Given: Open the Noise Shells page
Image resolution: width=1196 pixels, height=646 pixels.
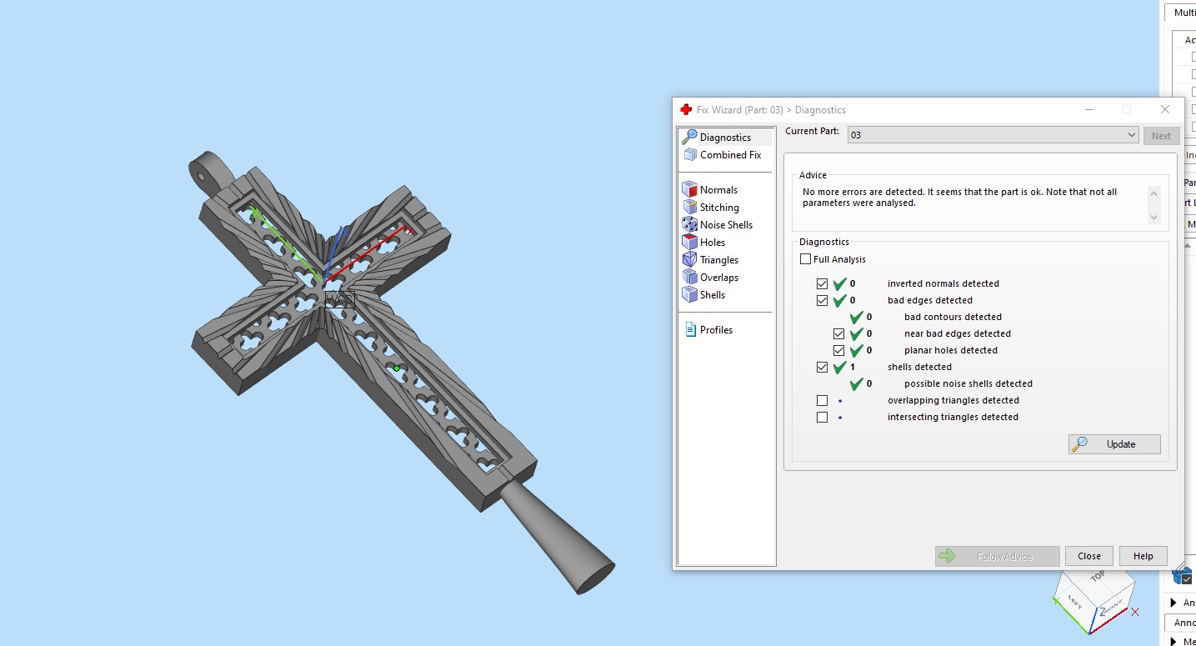Looking at the screenshot, I should [x=726, y=225].
